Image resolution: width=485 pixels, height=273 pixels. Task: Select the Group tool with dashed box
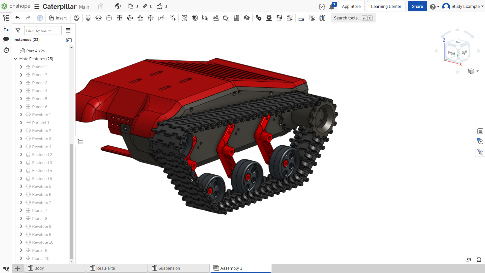184,18
